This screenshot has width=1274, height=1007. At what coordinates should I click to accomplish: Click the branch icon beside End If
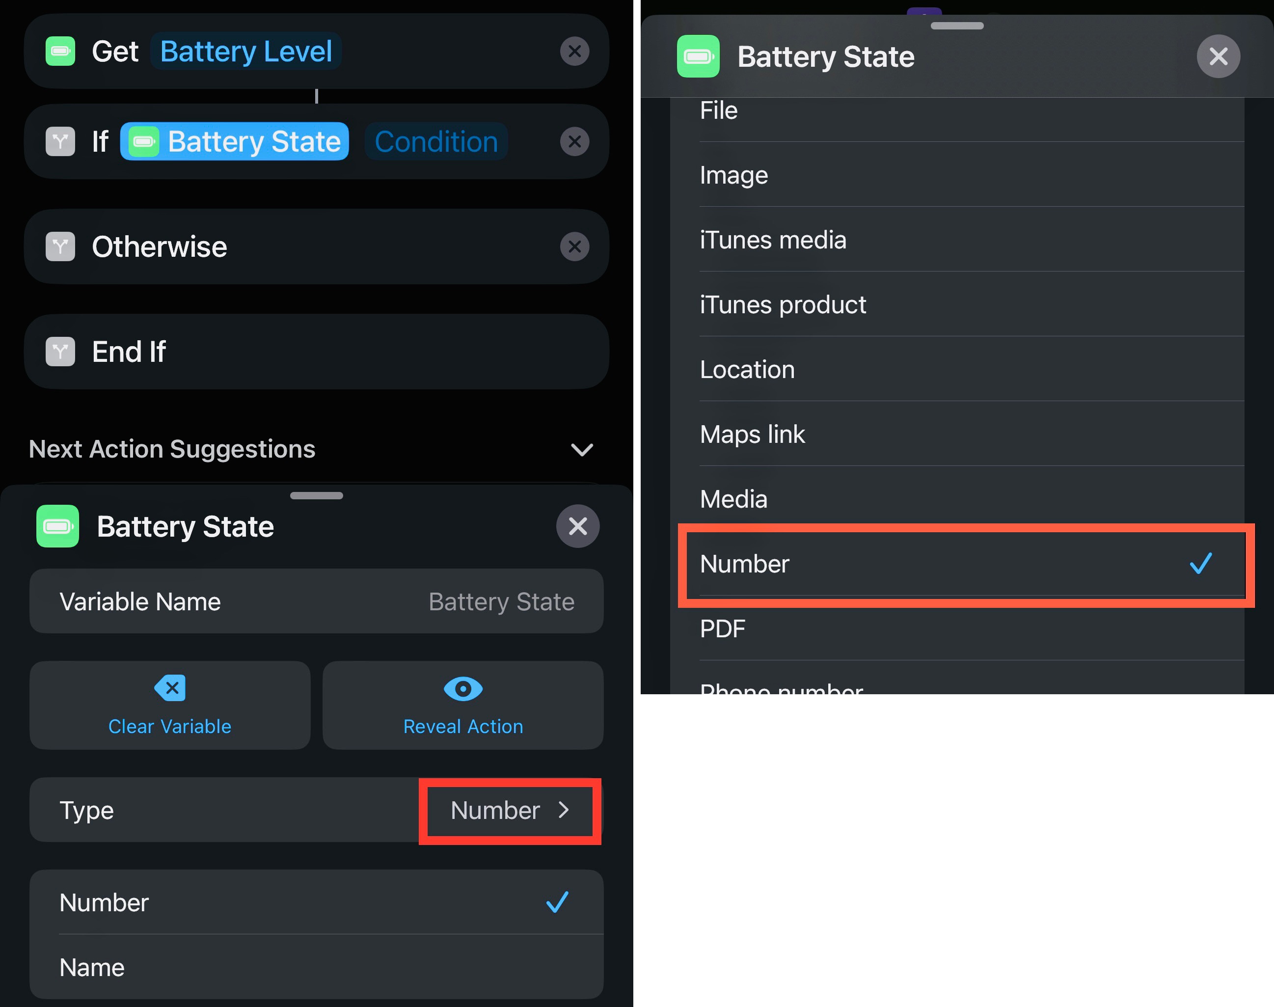(60, 352)
